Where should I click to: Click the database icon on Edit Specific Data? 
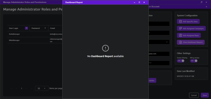pos(180,22)
